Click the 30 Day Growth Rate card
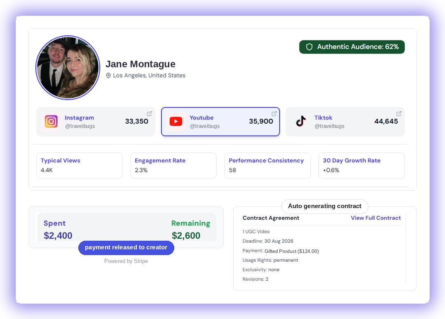This screenshot has width=445, height=319. pos(362,165)
